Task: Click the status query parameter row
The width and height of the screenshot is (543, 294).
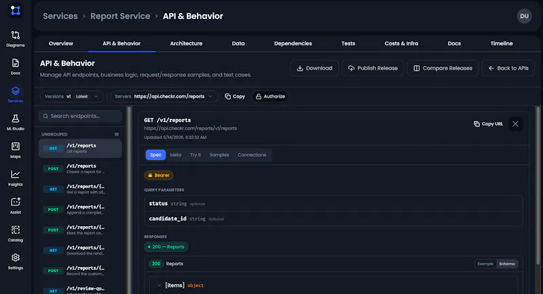Action: pyautogui.click(x=333, y=204)
